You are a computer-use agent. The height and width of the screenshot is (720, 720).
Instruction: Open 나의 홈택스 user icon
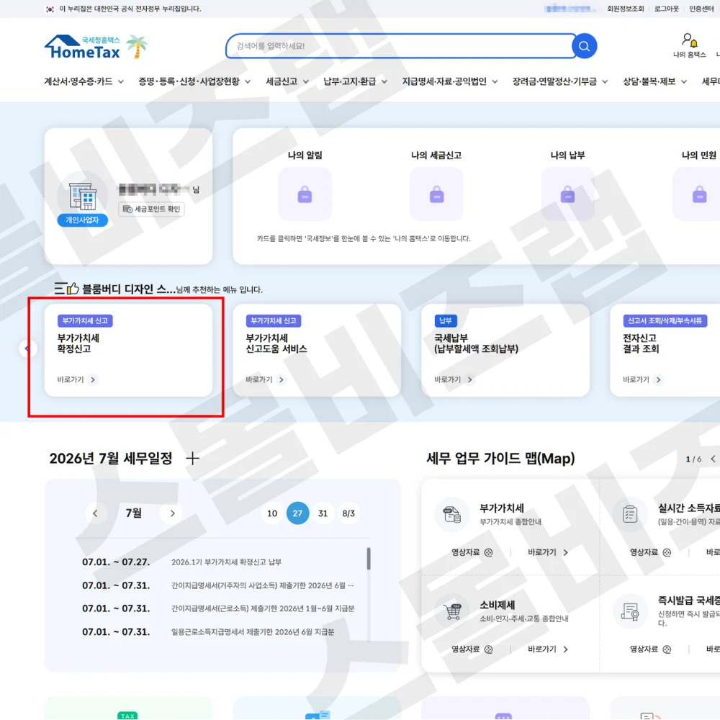(689, 40)
